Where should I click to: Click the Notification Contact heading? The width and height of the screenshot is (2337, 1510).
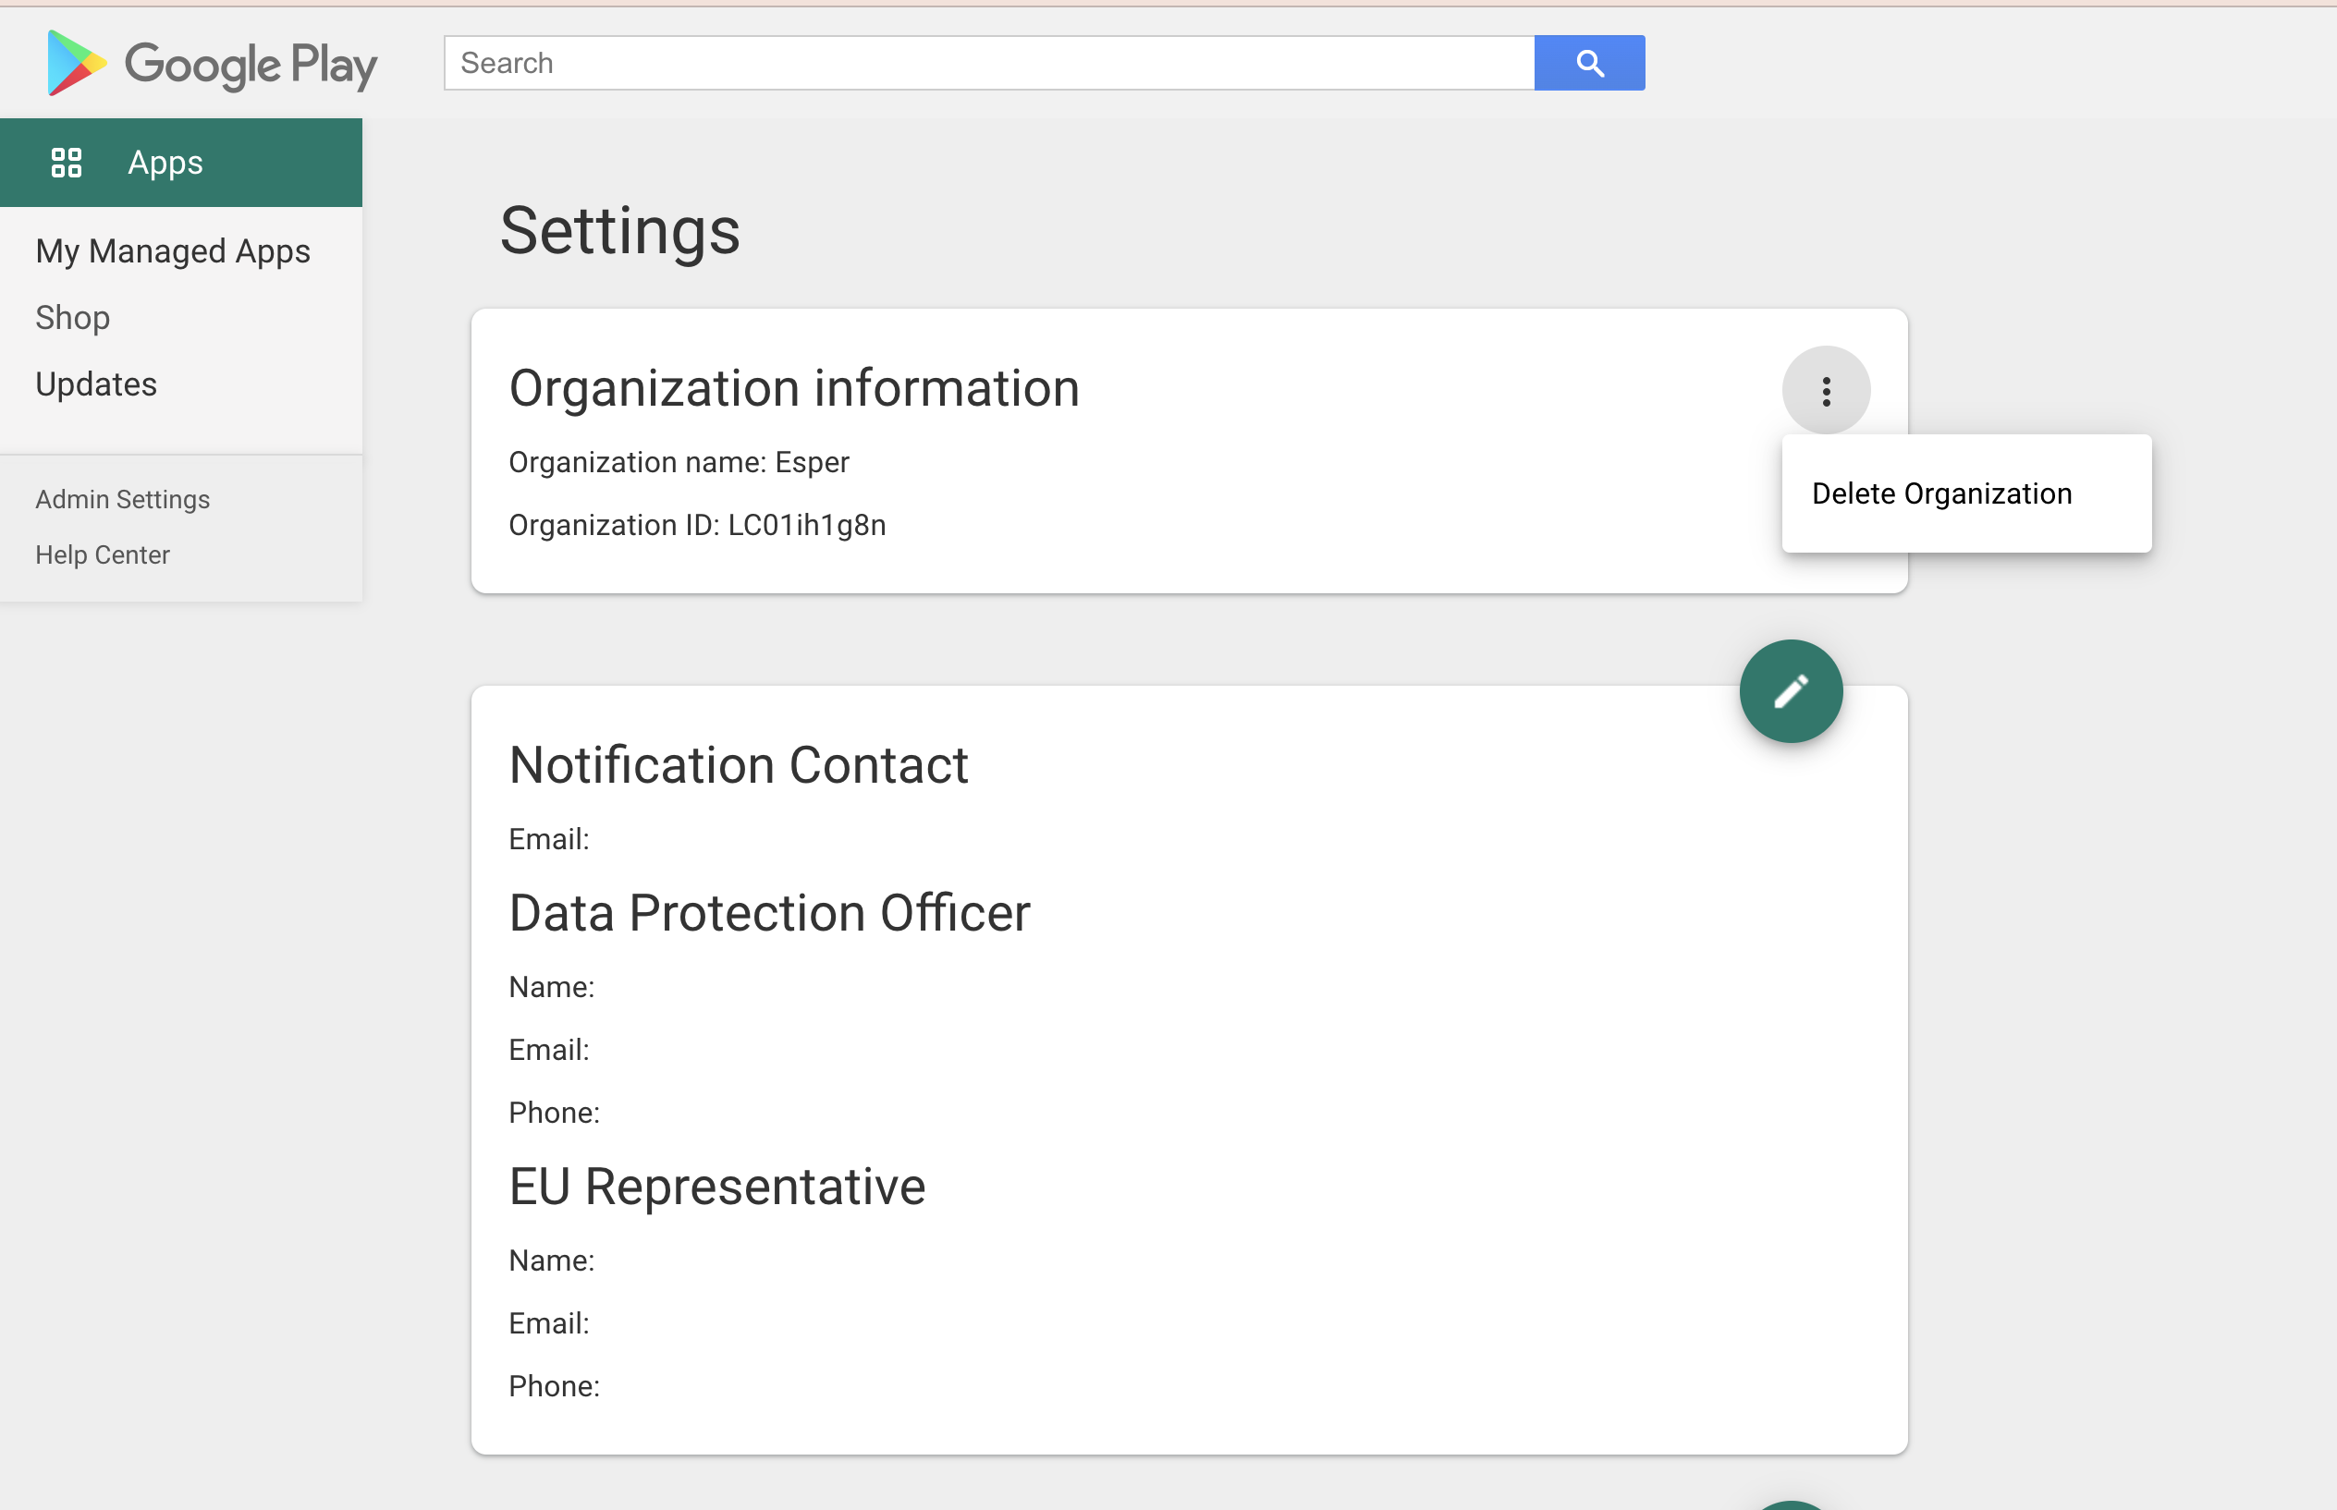[739, 765]
